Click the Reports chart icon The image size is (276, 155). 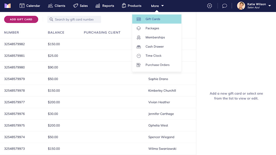(98, 6)
